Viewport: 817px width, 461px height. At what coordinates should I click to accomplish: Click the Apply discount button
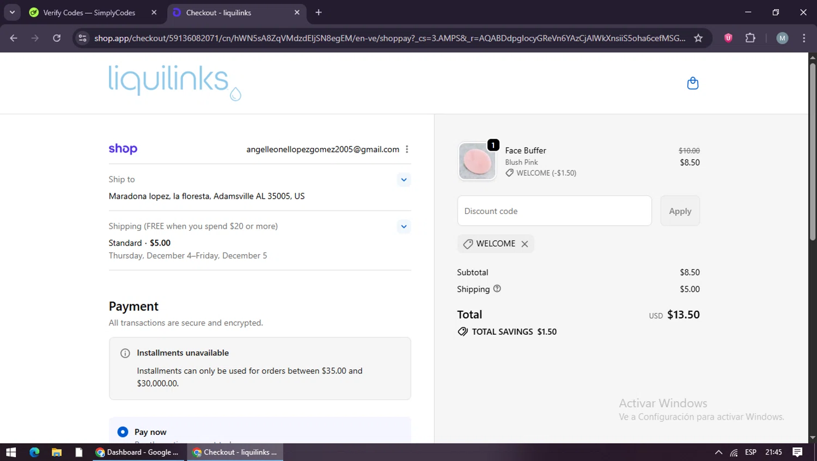tap(680, 211)
